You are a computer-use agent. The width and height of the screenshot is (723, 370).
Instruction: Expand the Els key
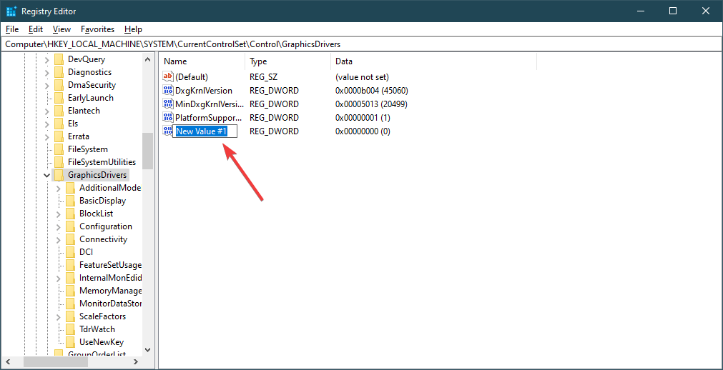tap(47, 124)
